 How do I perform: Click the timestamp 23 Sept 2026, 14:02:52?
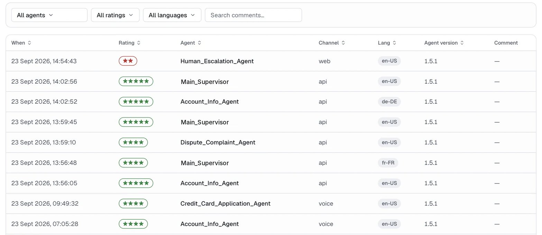[x=44, y=102]
